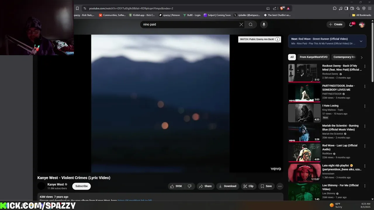Open Loe Shimmy For Me video title

click(340, 187)
